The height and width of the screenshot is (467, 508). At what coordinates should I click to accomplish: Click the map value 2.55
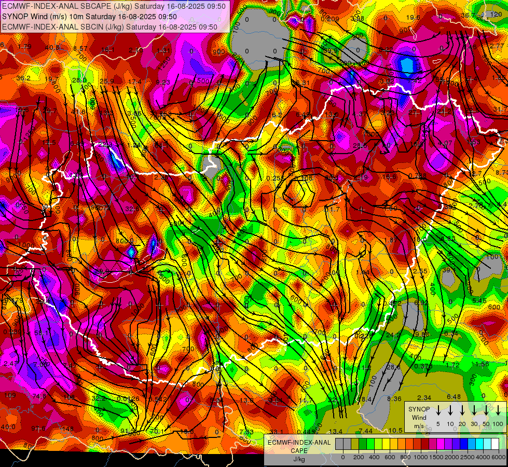[x=420, y=271]
